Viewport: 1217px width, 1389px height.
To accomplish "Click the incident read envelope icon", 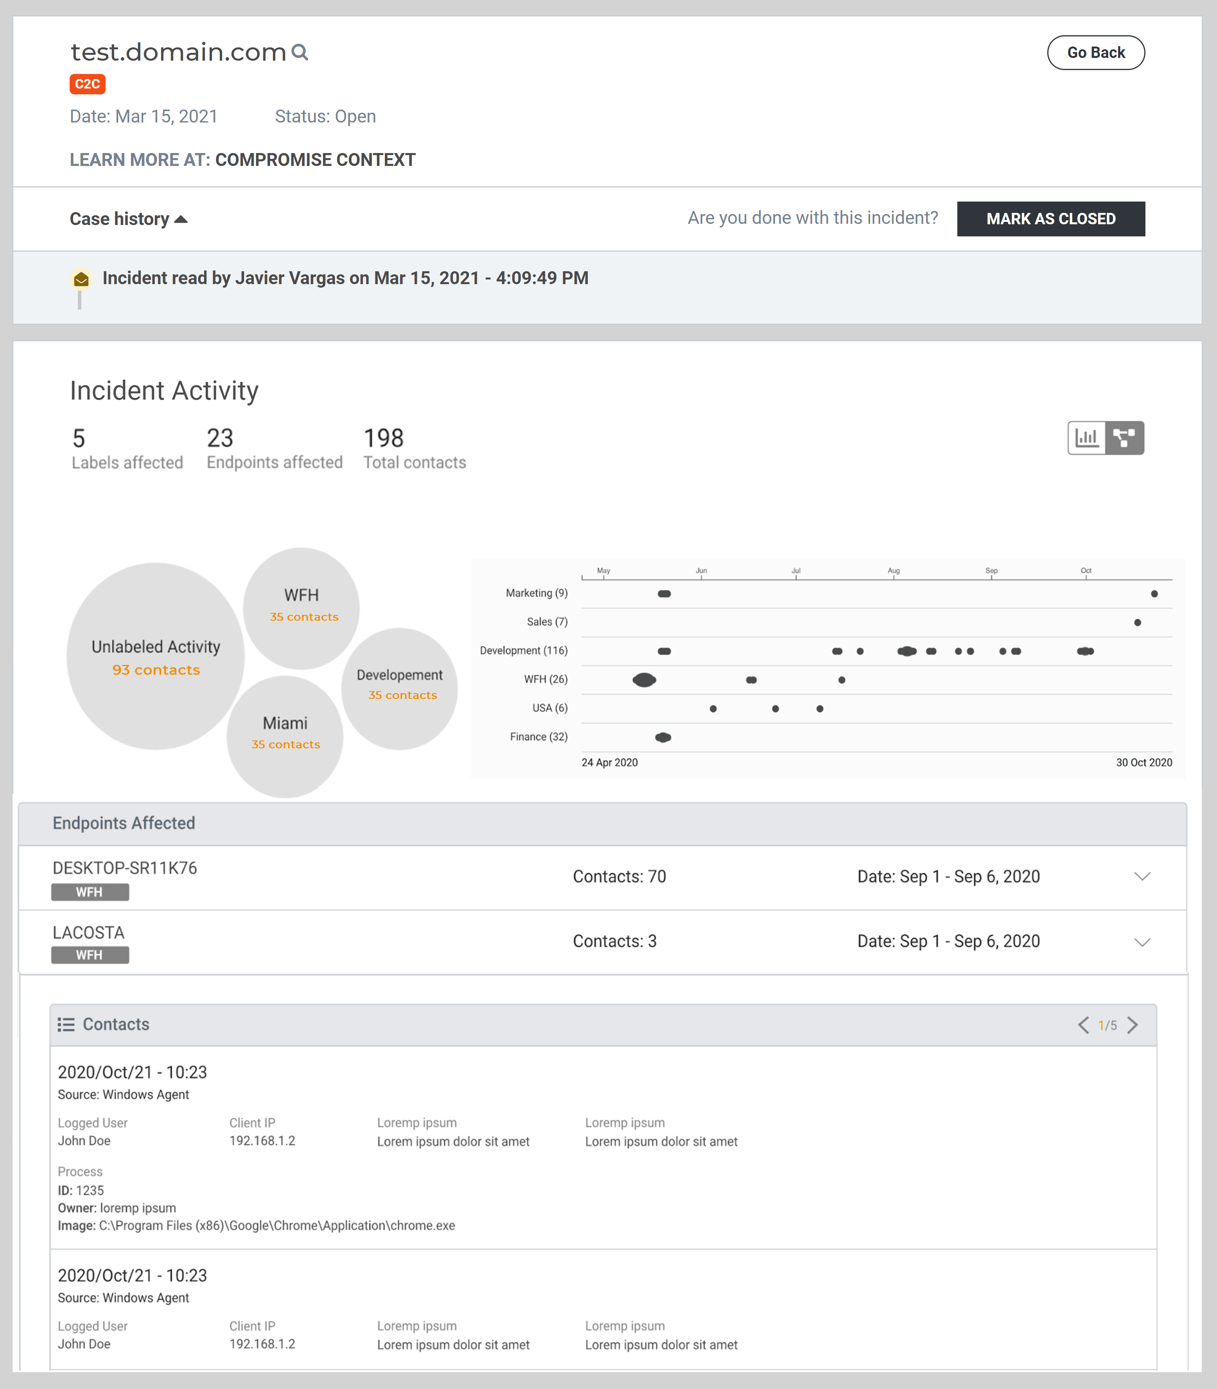I will click(x=81, y=279).
